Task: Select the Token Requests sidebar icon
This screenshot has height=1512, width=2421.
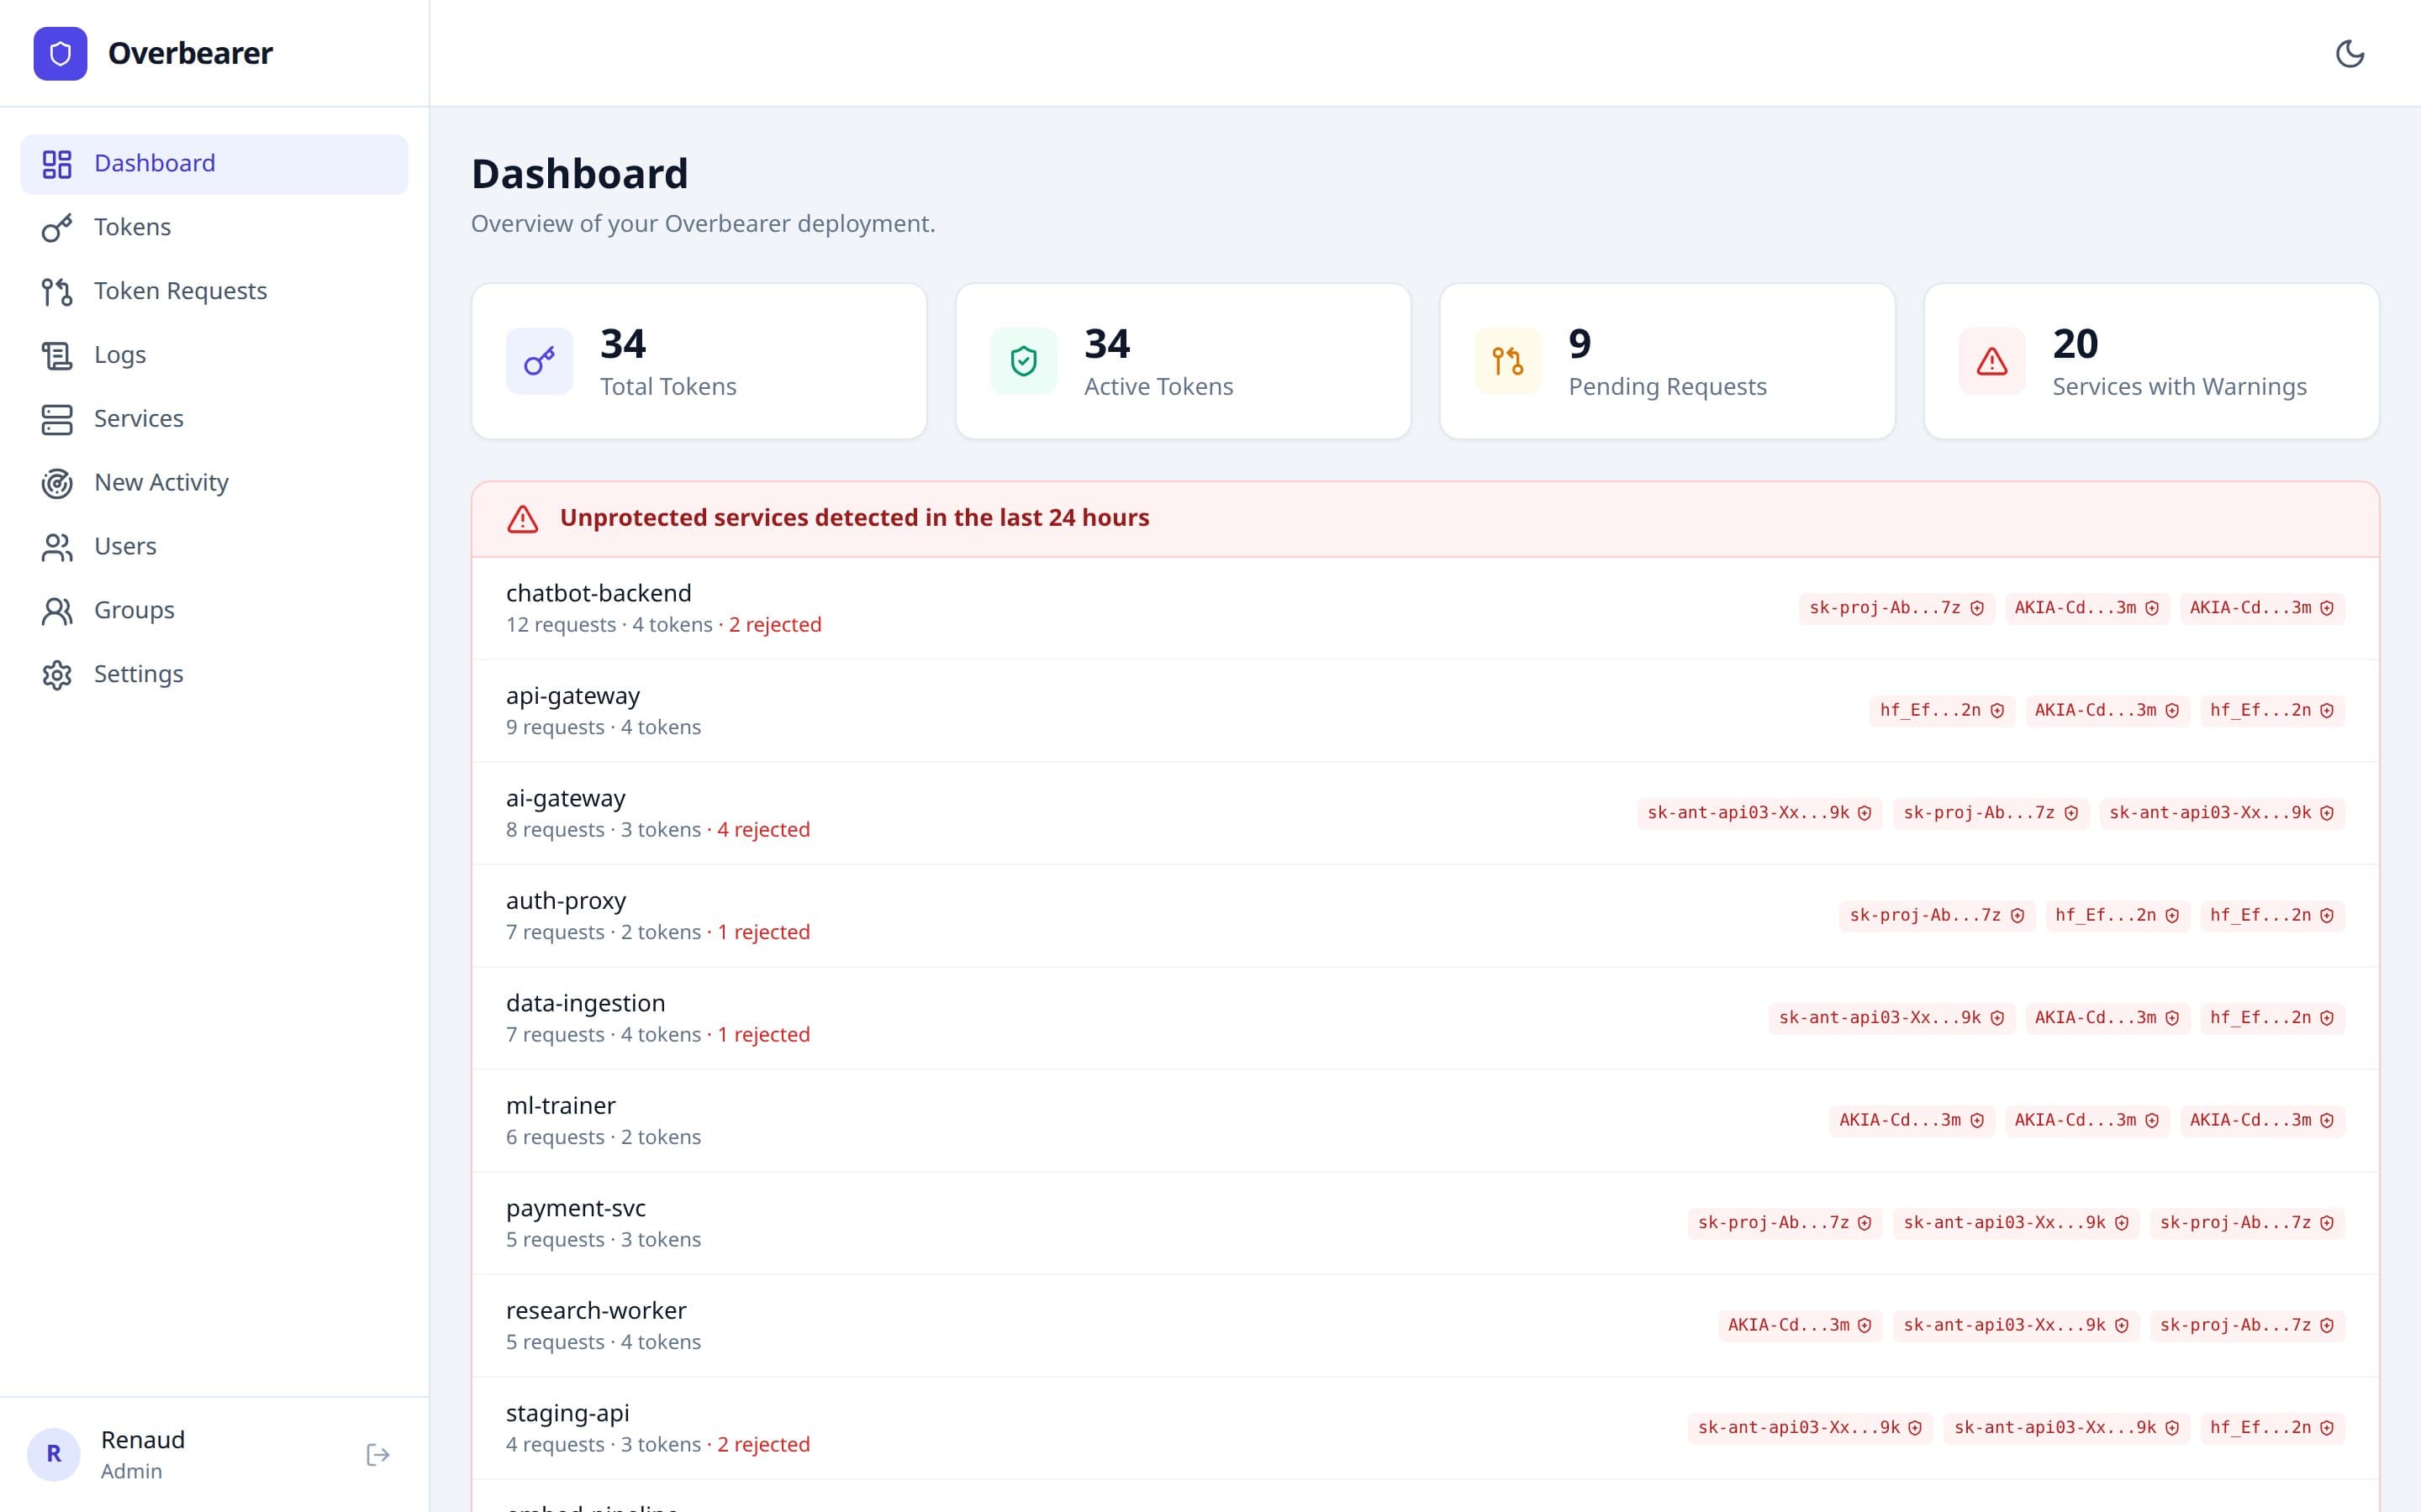Action: (x=57, y=291)
